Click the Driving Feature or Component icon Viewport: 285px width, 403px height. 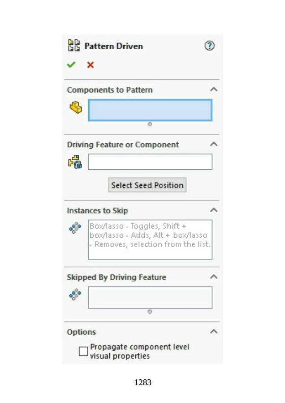click(75, 162)
